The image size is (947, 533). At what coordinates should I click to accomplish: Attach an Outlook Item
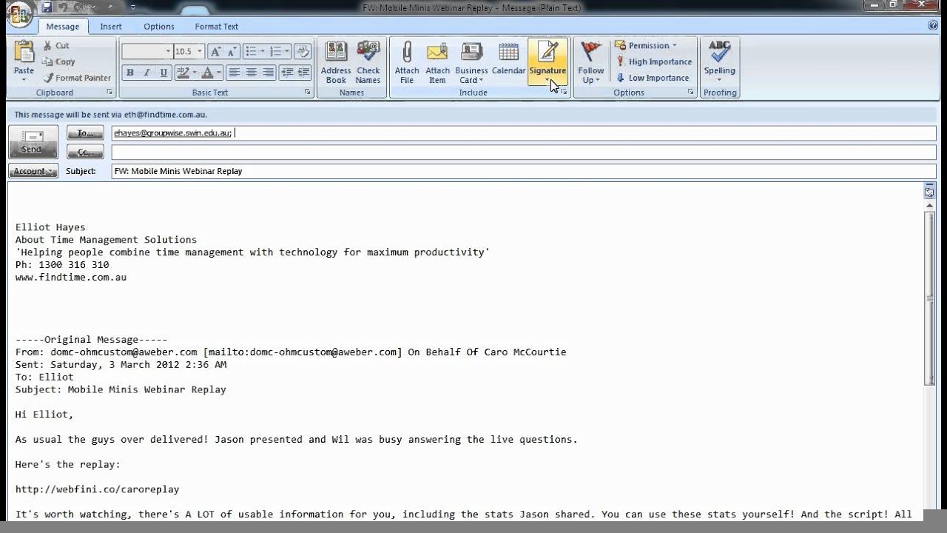437,63
